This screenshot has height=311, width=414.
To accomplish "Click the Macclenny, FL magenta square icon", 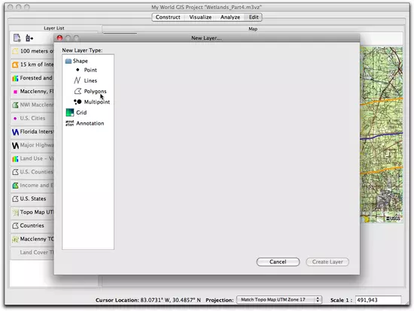I will click(x=15, y=92).
